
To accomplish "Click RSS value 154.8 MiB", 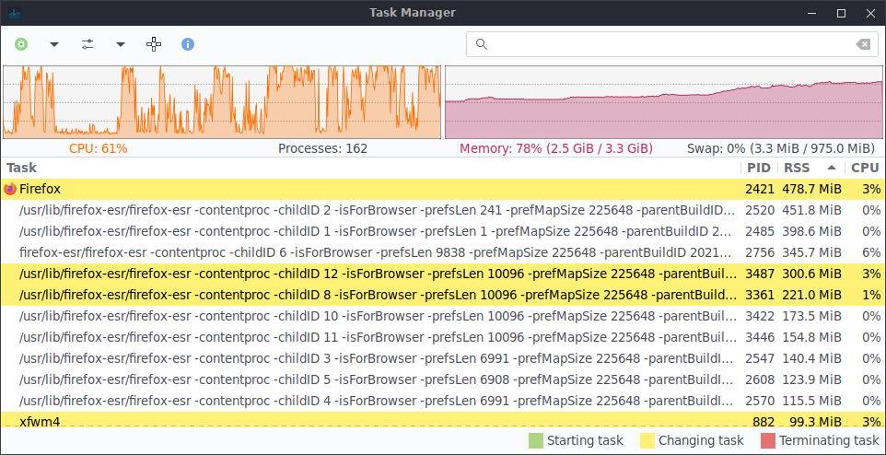I will [812, 337].
